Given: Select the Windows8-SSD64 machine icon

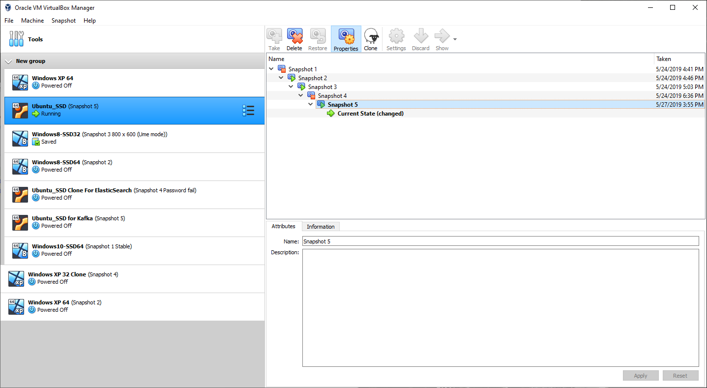Looking at the screenshot, I should (x=20, y=166).
